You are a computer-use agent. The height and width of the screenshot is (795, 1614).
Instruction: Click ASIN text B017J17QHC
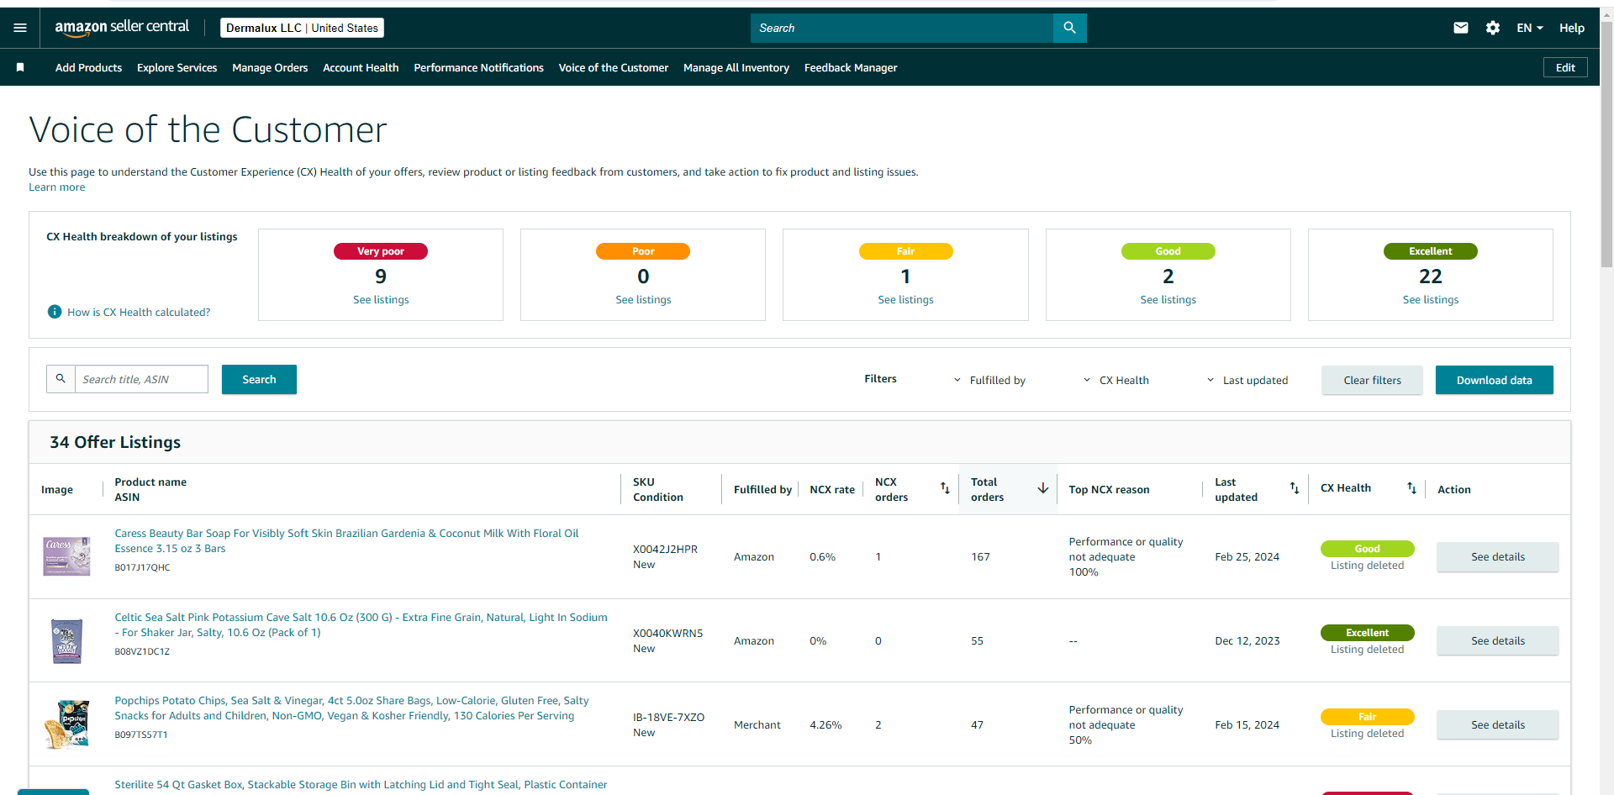coord(142,567)
